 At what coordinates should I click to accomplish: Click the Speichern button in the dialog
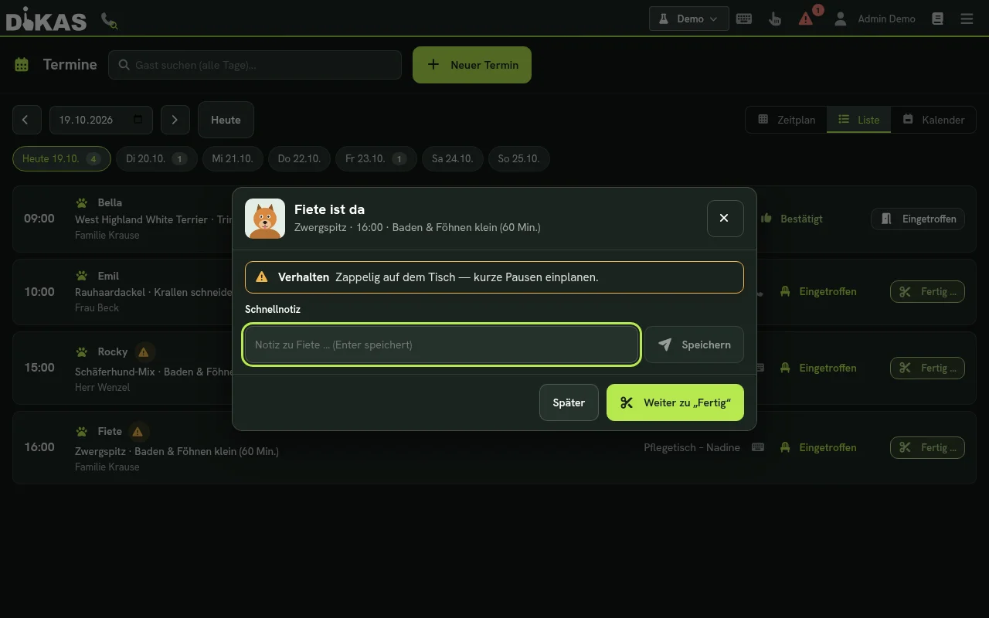pyautogui.click(x=695, y=345)
